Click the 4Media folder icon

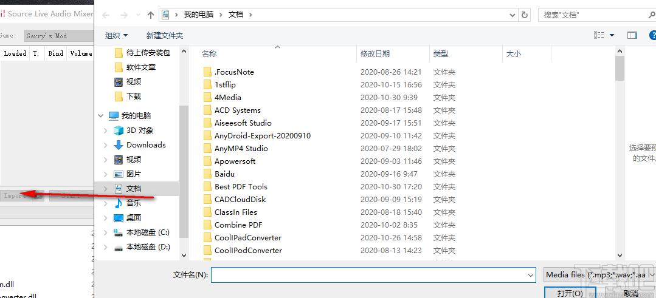(x=207, y=97)
